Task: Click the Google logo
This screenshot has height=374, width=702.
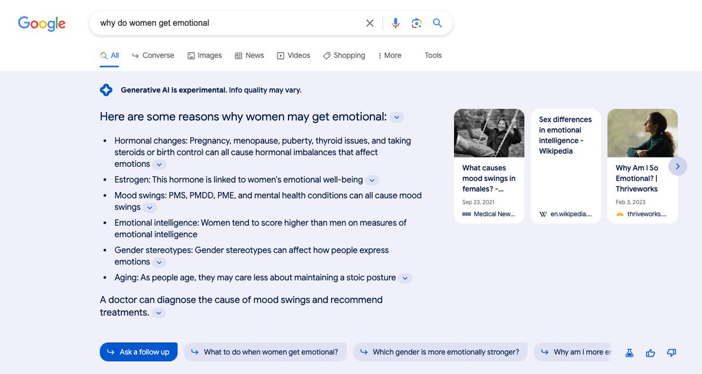Action: pos(42,23)
